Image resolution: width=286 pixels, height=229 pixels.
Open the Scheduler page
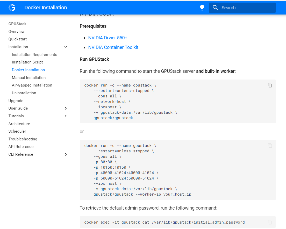[17, 131]
